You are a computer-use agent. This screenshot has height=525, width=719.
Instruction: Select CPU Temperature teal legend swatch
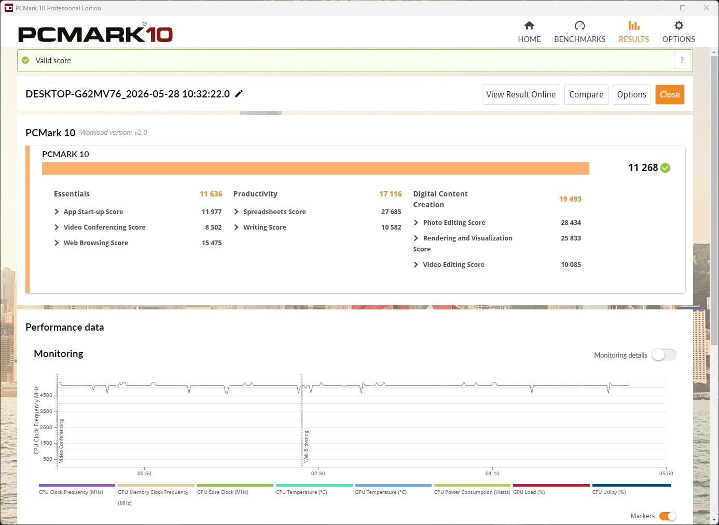[314, 486]
